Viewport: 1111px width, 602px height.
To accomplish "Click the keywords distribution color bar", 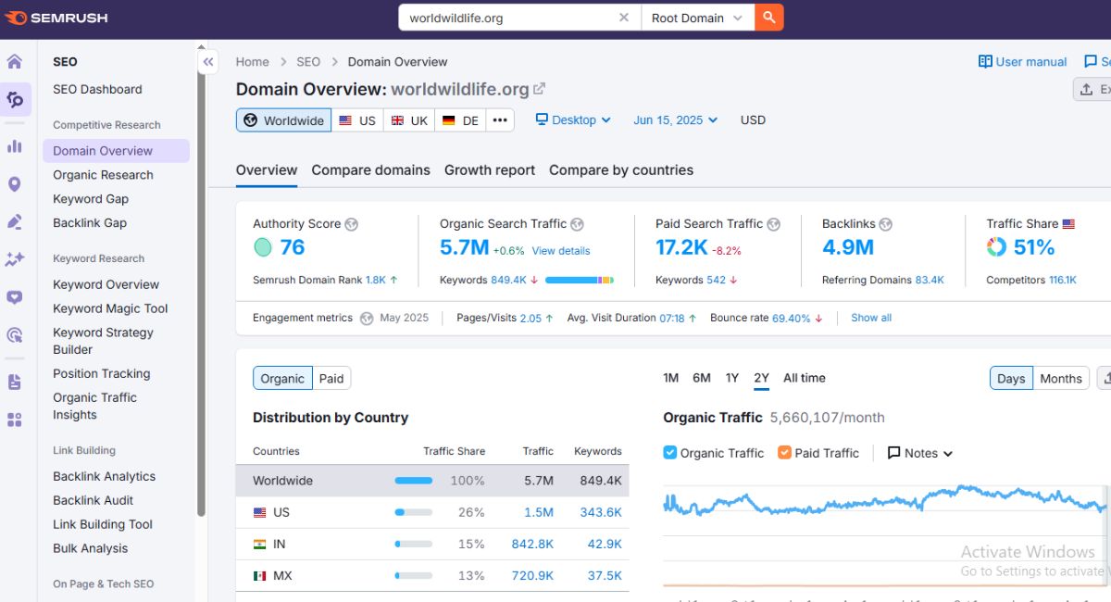I will [580, 280].
